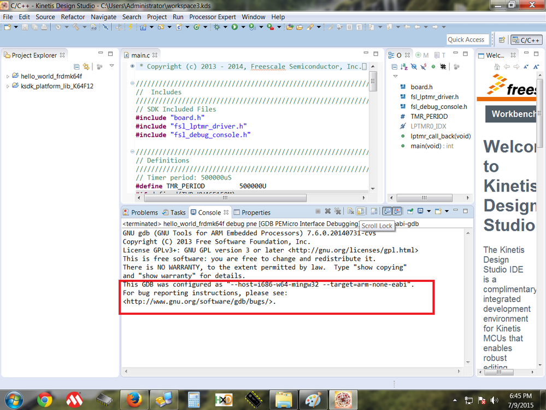Toggle Hide Non-Public Members green dot
The height and width of the screenshot is (410, 546).
pyautogui.click(x=433, y=67)
